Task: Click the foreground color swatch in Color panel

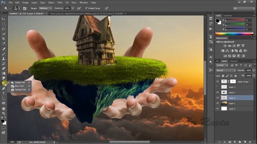Action: click(217, 20)
